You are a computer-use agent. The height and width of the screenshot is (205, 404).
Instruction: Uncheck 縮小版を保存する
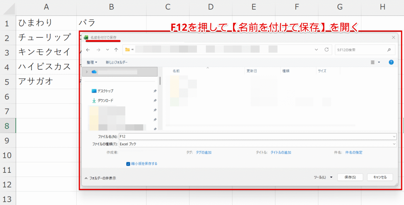pyautogui.click(x=128, y=164)
